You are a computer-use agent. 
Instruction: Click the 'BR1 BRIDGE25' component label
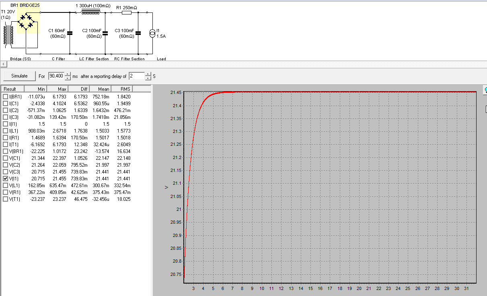[25, 5]
